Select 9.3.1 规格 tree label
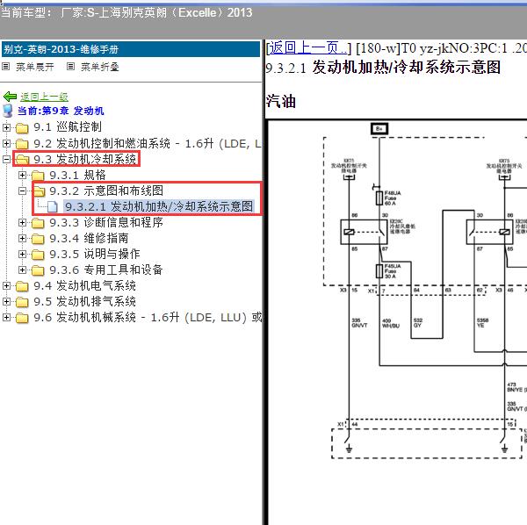Viewport: 527px width, 525px height. [x=77, y=175]
